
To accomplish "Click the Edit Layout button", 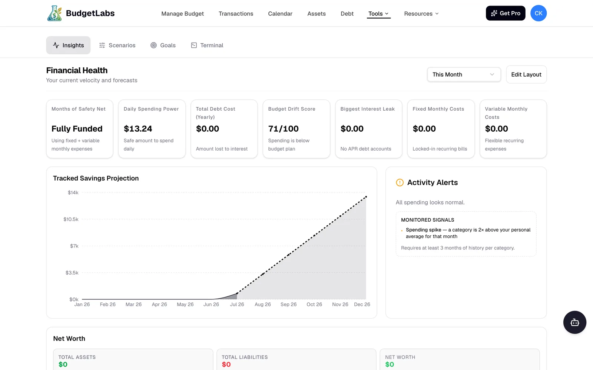I will pos(526,74).
